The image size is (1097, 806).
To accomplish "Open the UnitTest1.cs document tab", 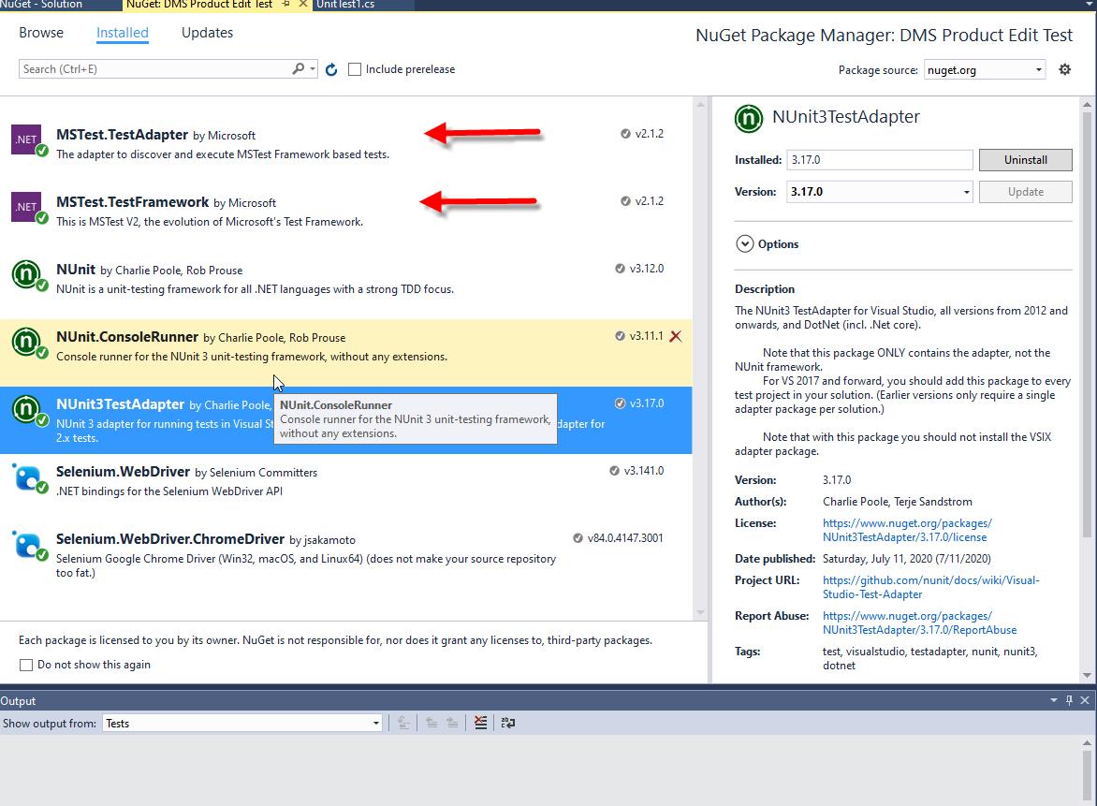I will point(344,4).
